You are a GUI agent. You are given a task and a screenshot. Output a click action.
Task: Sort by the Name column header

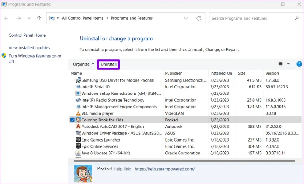click(x=76, y=73)
